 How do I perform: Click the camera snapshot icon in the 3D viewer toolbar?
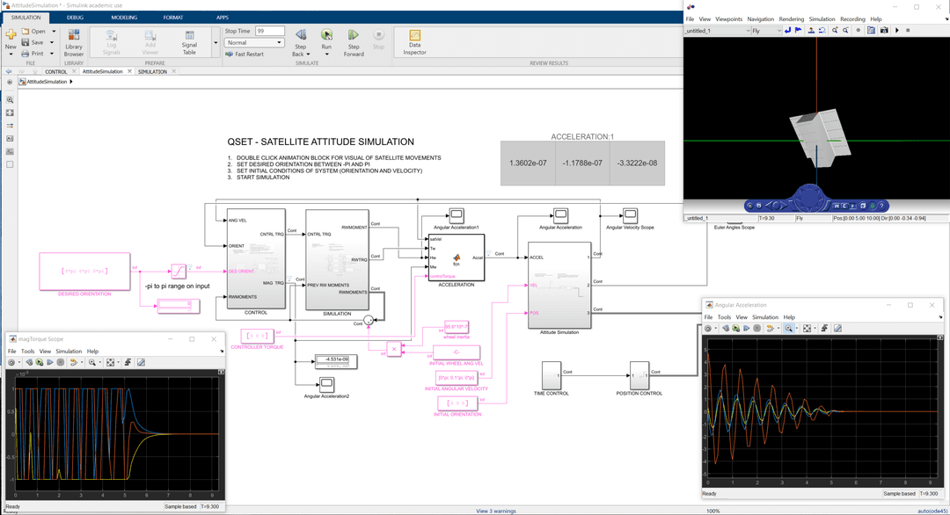pyautogui.click(x=885, y=29)
